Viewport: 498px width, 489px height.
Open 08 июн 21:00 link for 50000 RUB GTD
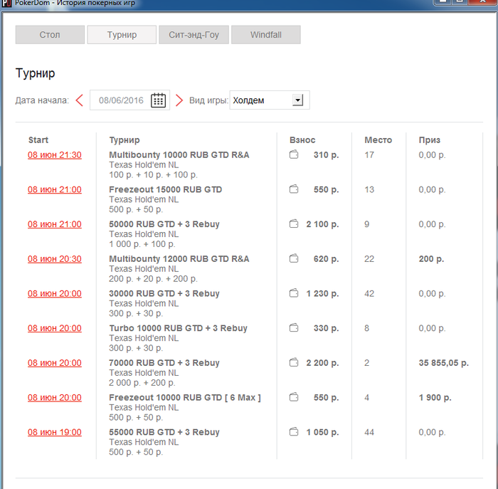point(55,224)
